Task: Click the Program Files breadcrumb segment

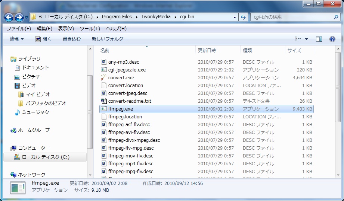Action: point(117,17)
